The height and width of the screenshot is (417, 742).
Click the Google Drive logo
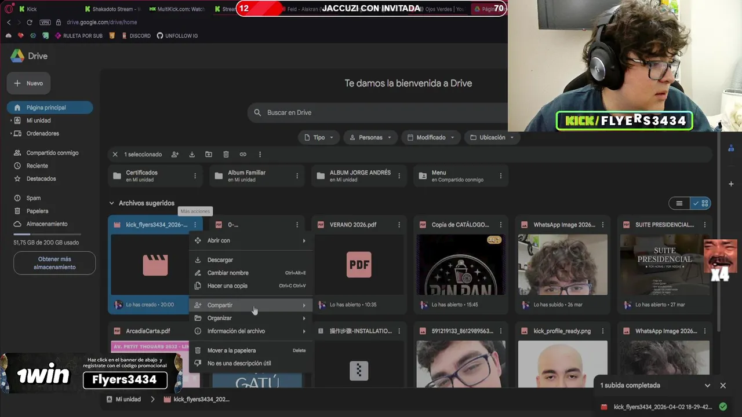click(17, 56)
